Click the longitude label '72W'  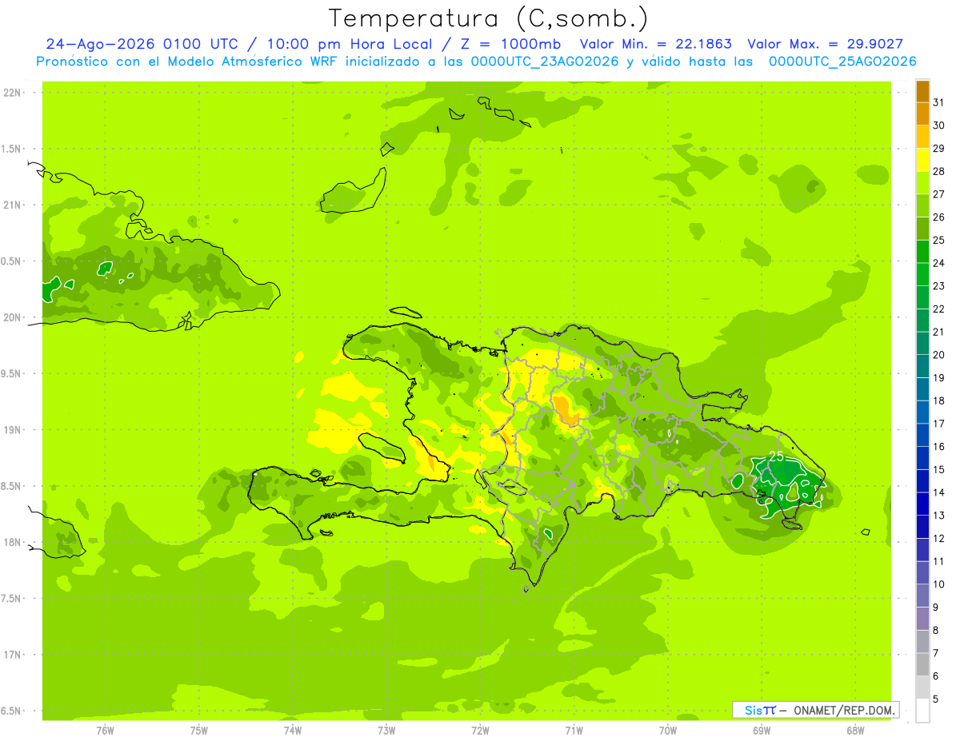(480, 731)
